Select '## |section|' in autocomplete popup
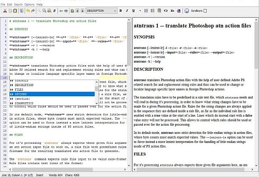 tap(52, 98)
